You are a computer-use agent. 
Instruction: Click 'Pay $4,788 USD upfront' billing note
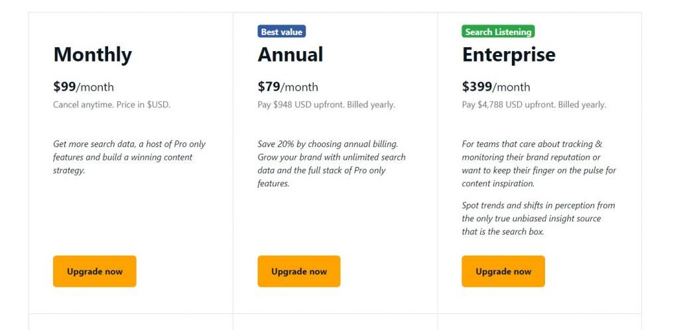point(534,105)
